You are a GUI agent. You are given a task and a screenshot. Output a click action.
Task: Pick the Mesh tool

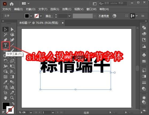(5, 77)
